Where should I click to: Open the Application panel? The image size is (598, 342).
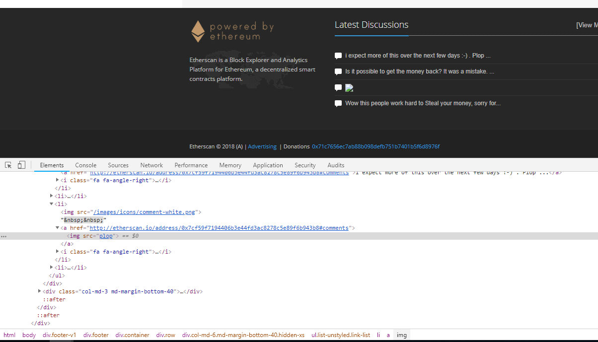pyautogui.click(x=268, y=165)
